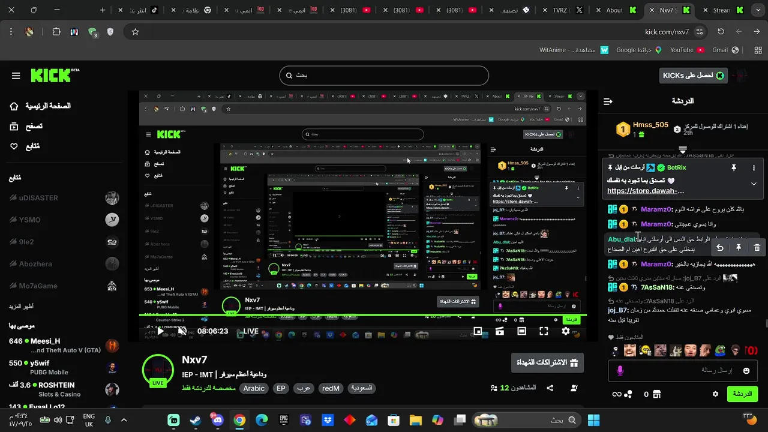Open the Nxv7 channel avatar

(x=158, y=370)
